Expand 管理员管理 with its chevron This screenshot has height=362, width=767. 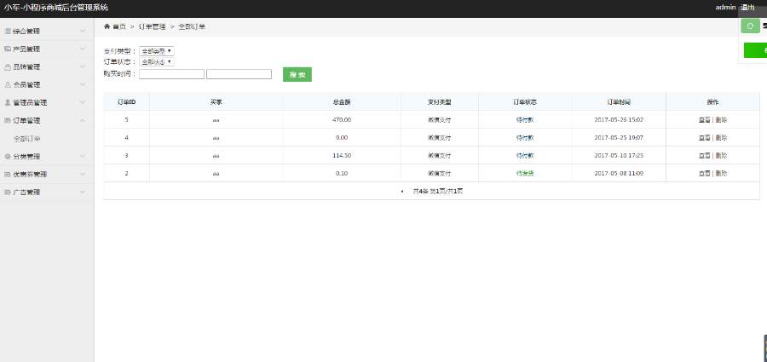tap(82, 102)
